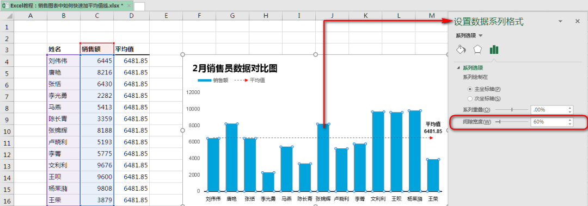This screenshot has width=588, height=206.
Task: Select the 主坐标轴 radio button
Action: tap(470, 89)
